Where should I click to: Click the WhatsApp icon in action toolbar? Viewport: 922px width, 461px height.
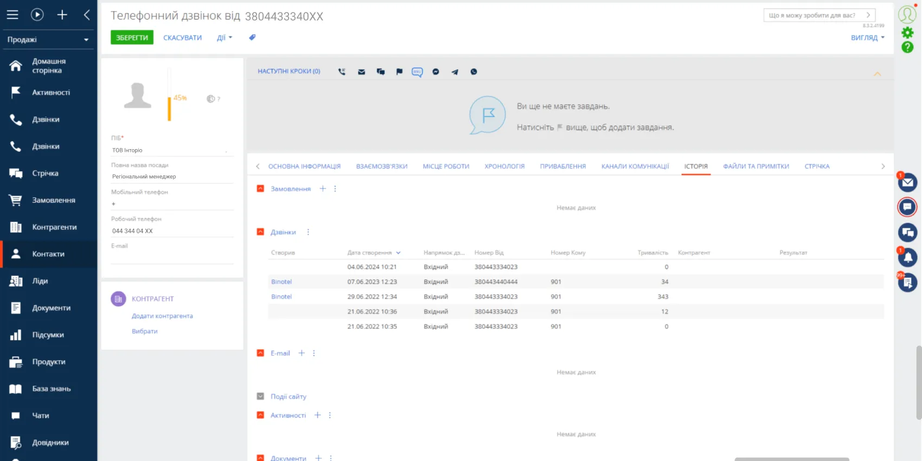pos(473,72)
